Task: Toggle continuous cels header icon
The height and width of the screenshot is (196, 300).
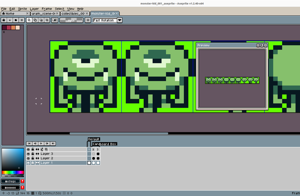Action: click(37, 149)
